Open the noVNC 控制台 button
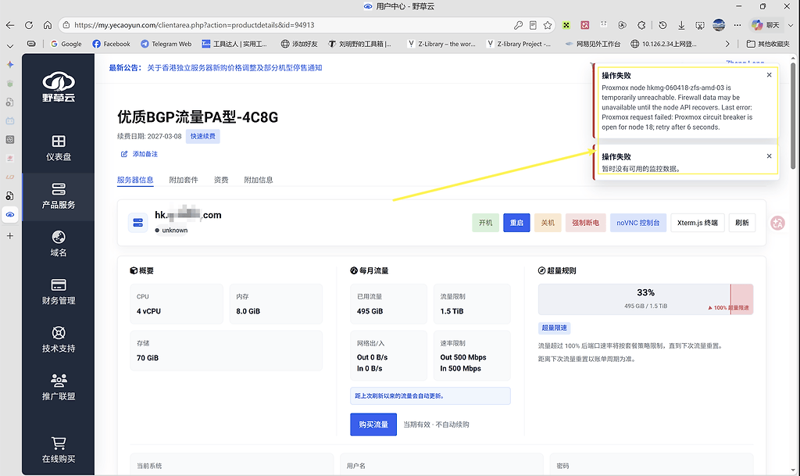This screenshot has width=800, height=476. tap(637, 223)
